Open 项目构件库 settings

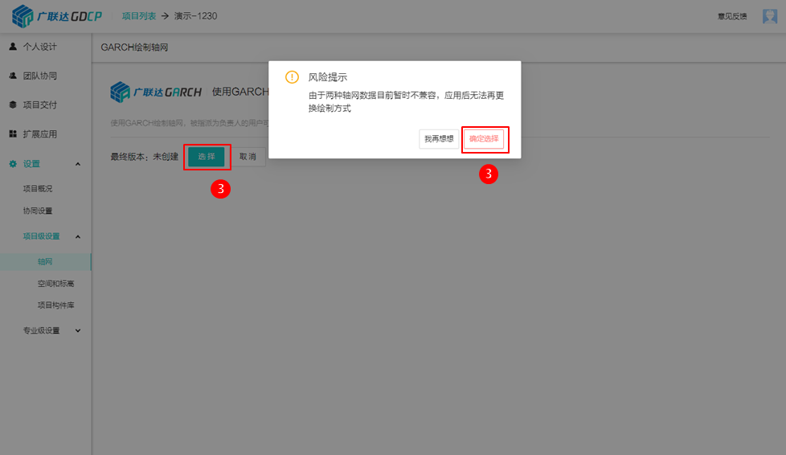point(55,305)
